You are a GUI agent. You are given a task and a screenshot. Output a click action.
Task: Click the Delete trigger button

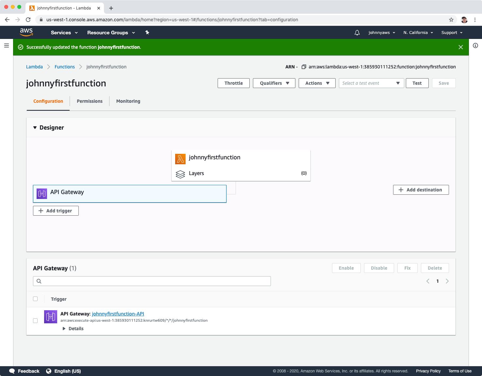tap(435, 268)
